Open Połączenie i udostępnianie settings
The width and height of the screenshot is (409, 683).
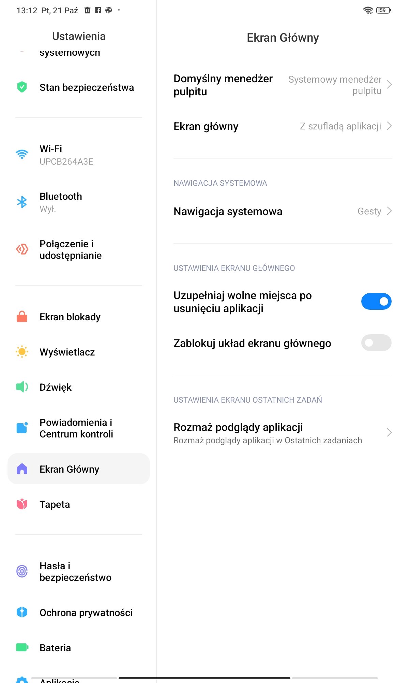(79, 249)
